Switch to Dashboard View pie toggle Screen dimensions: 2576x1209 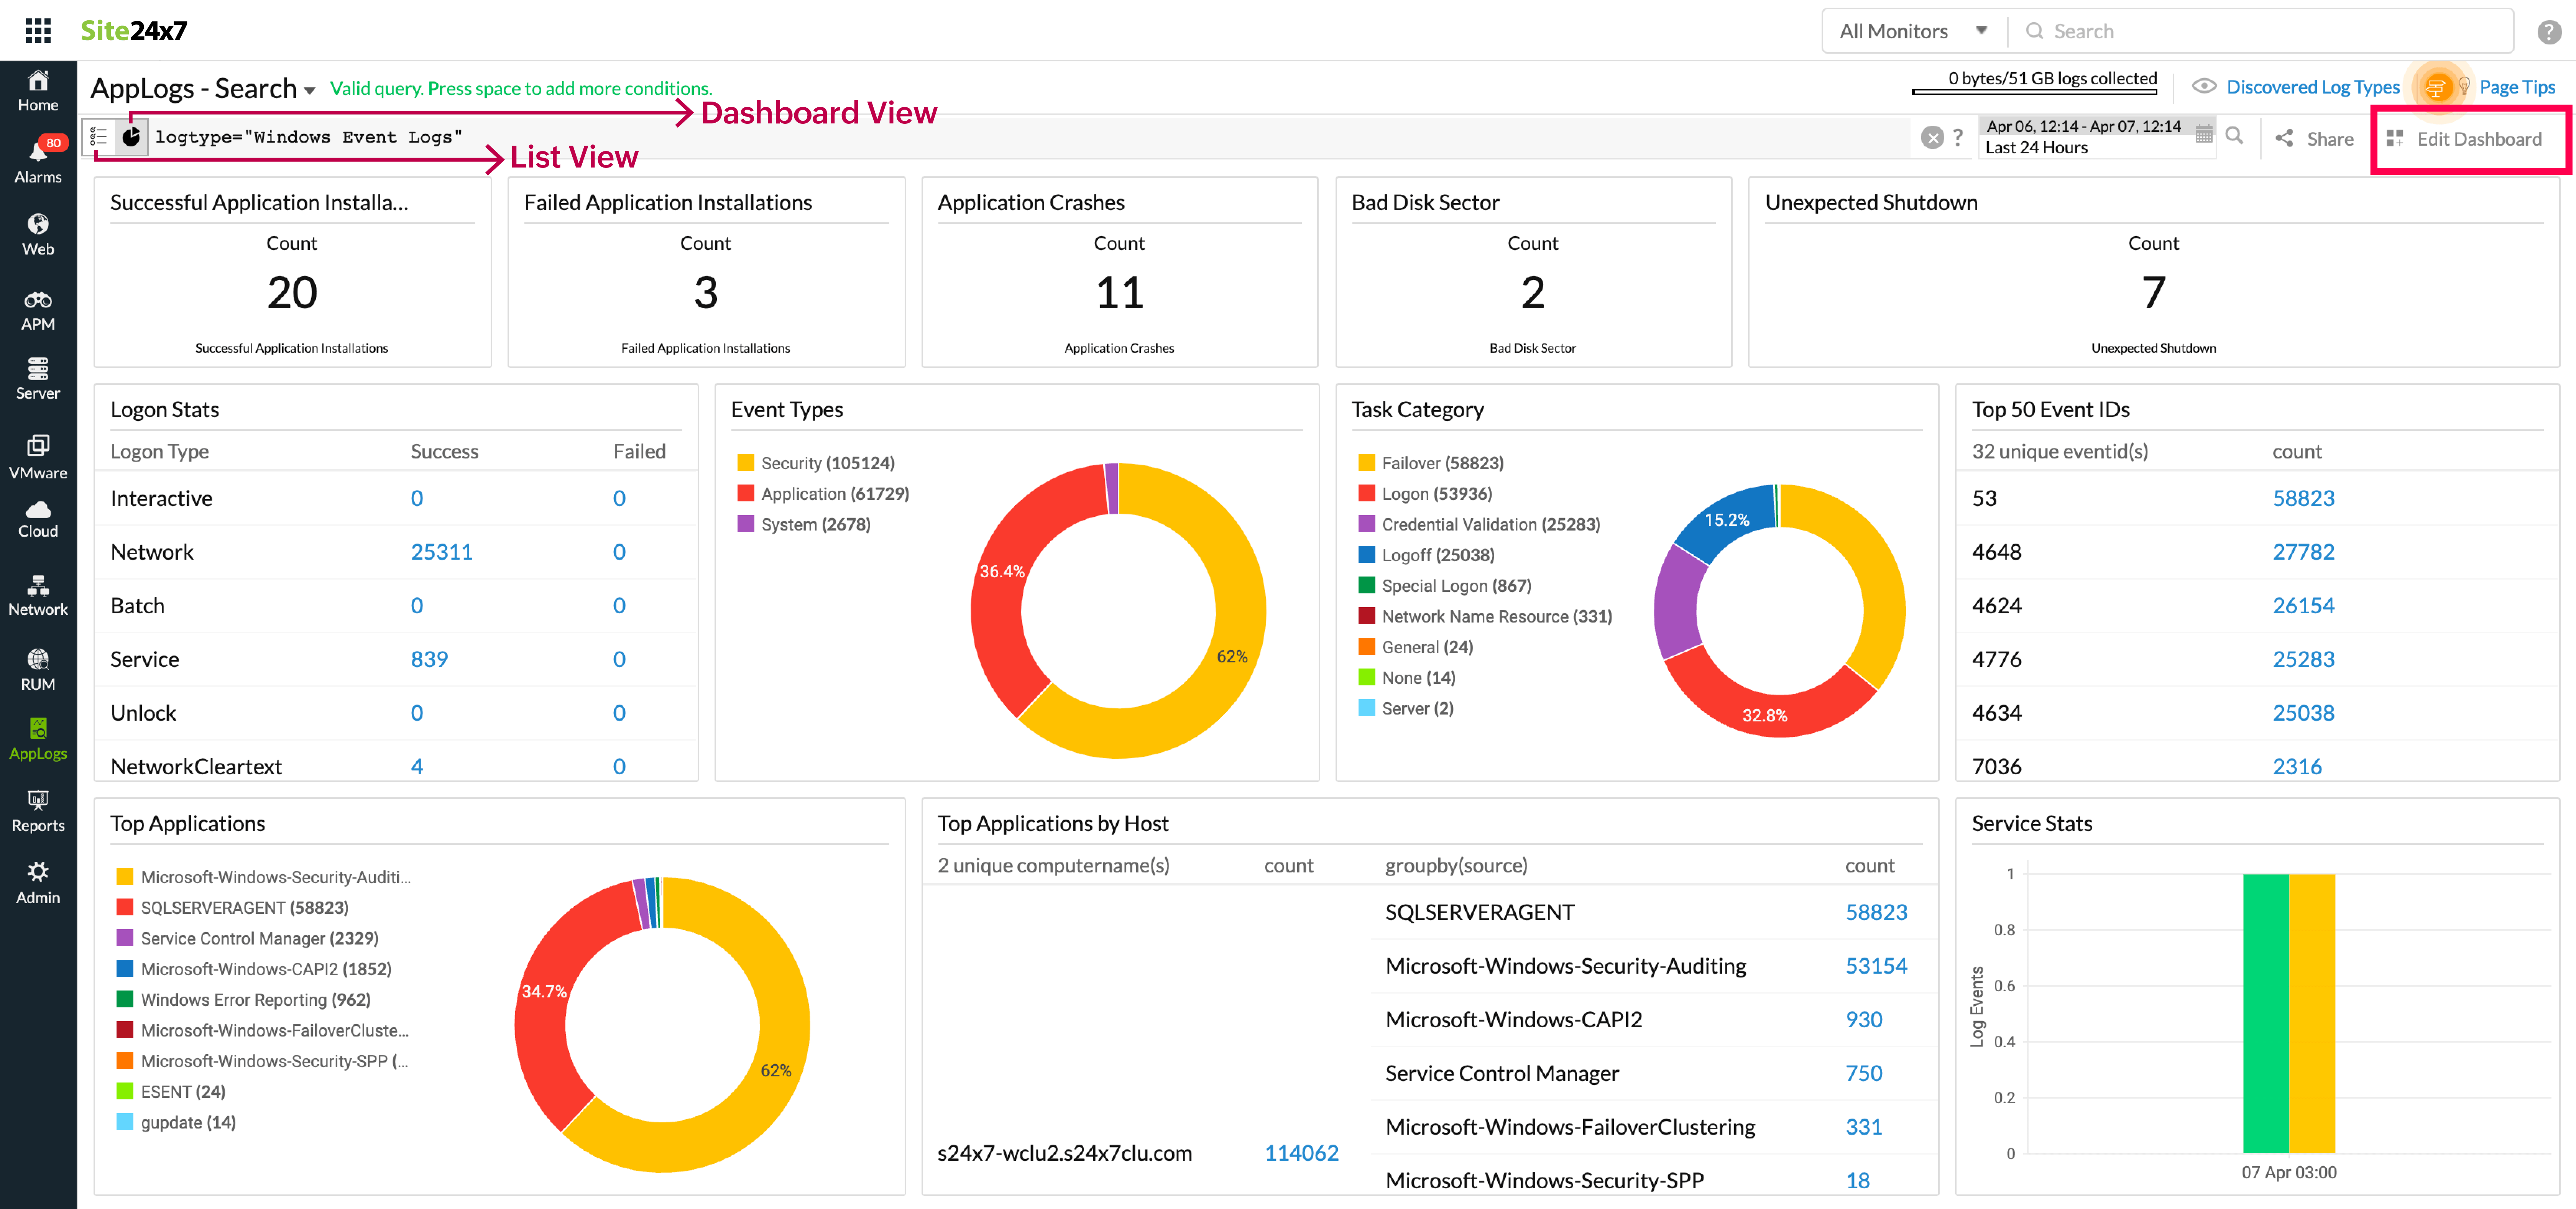(x=132, y=137)
